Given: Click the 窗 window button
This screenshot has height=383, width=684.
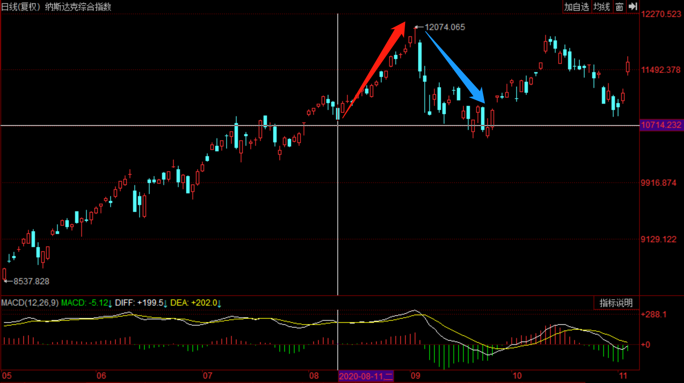Looking at the screenshot, I should coord(620,7).
